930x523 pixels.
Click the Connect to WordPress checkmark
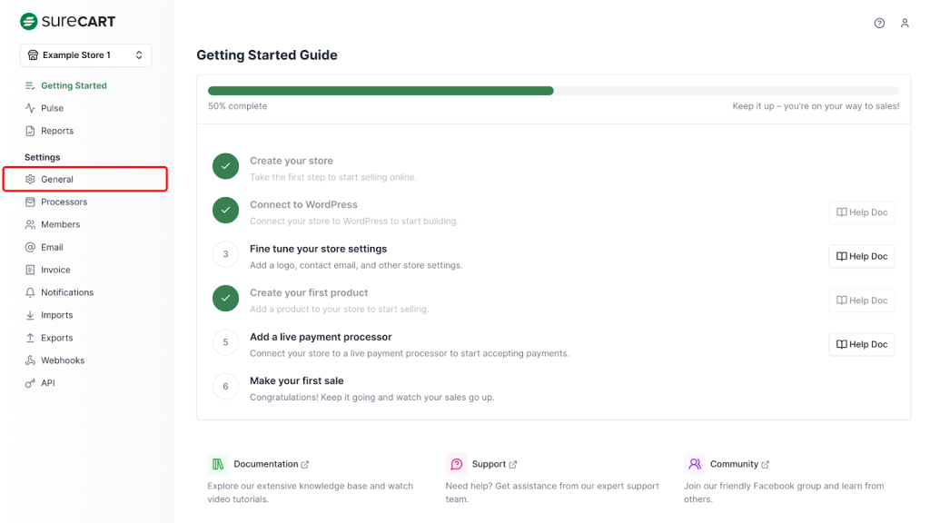tap(225, 211)
